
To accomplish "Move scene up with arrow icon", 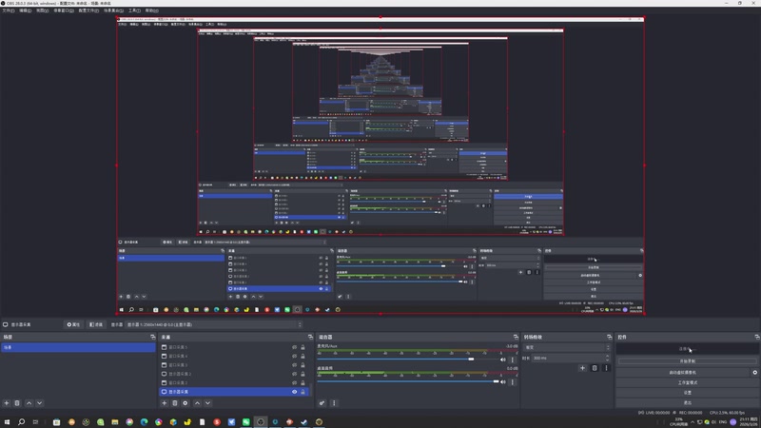I will tap(29, 402).
